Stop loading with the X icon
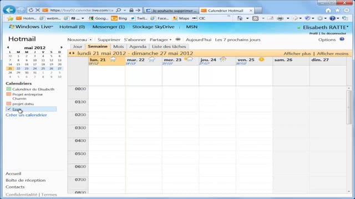355x199 pixels. [x=38, y=10]
